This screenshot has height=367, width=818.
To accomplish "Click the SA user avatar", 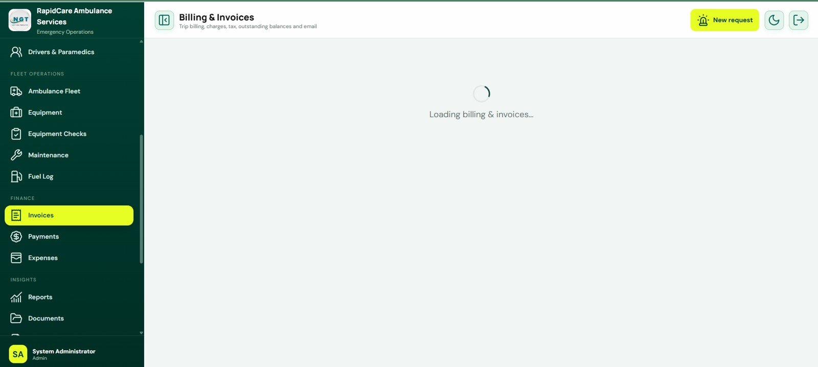I will click(18, 354).
